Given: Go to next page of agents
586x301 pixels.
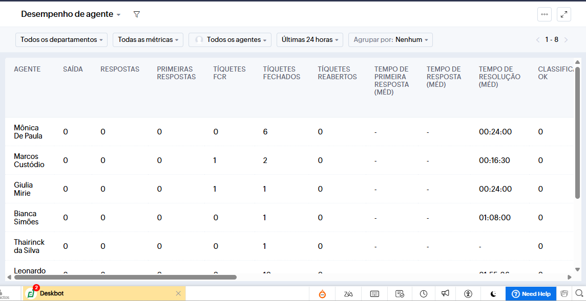Looking at the screenshot, I should tap(566, 40).
